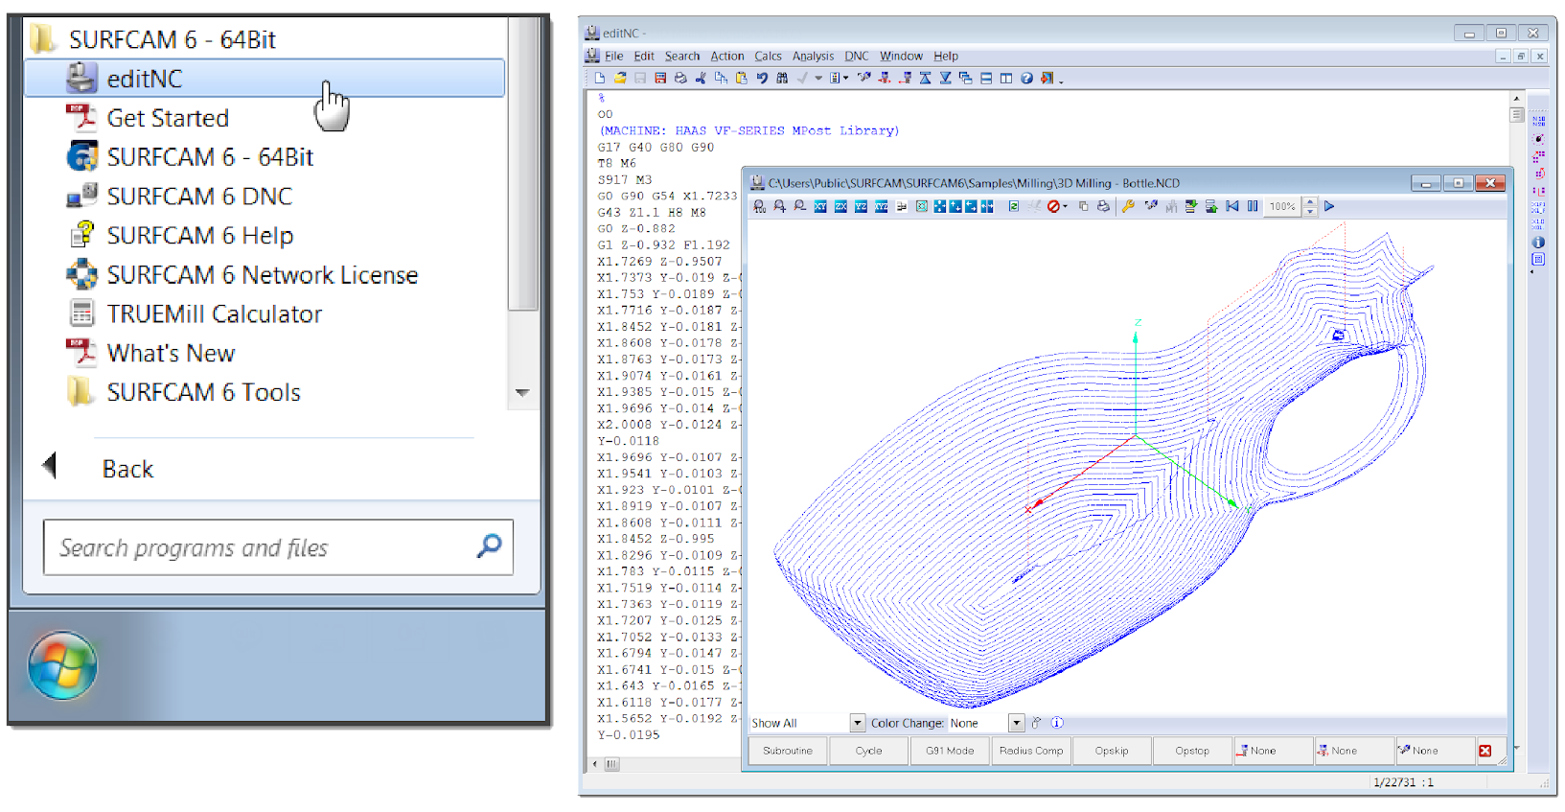Zoom 100% in the backplot toolbar

tap(759, 206)
